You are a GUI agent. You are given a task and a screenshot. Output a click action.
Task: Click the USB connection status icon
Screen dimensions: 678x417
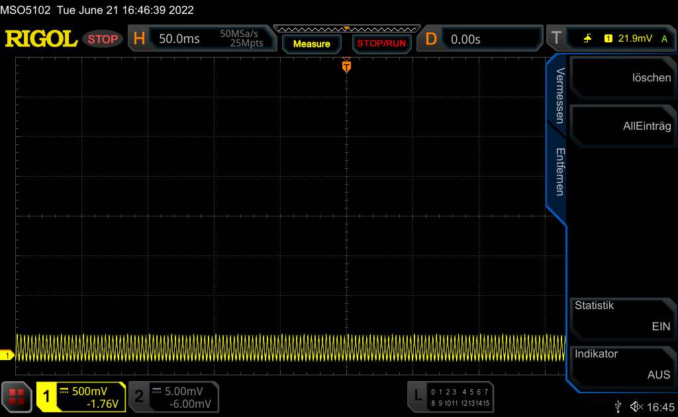(x=618, y=406)
